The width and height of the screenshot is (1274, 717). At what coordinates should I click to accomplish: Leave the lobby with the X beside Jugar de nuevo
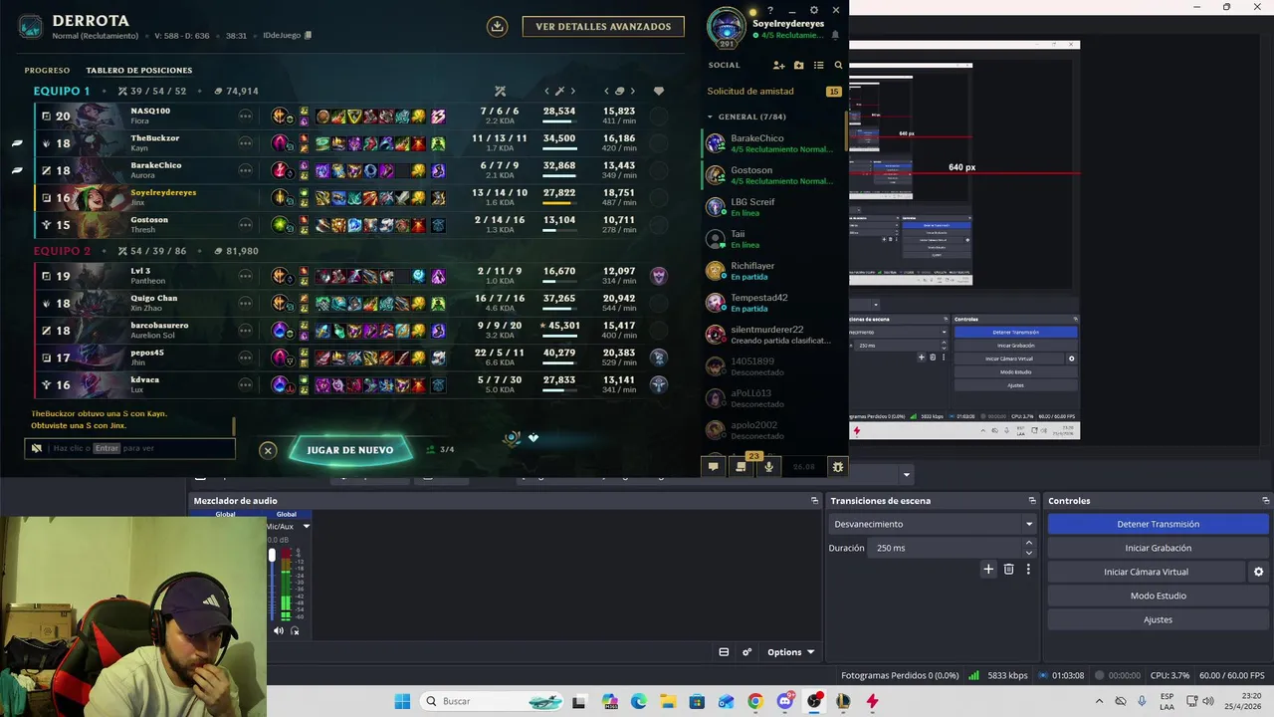(x=268, y=450)
